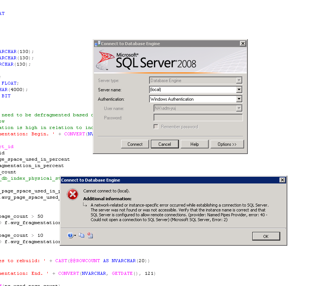Click the red error icon
This screenshot has width=335, height=286.
73,194
